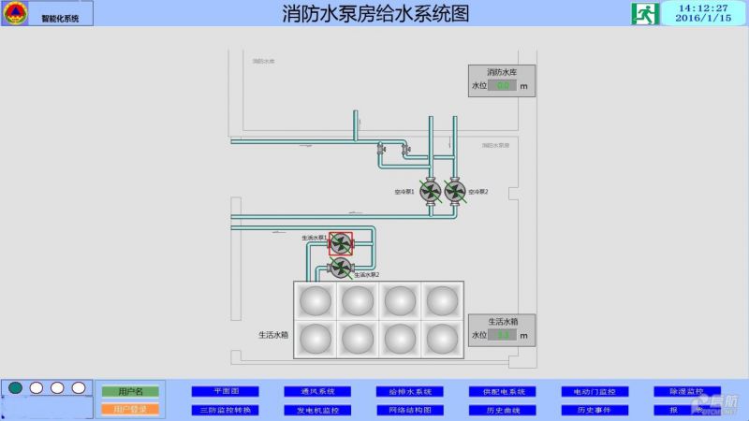Image resolution: width=749 pixels, height=421 pixels.
Task: Select the last indicator circle at bottom-left
Action: [78, 387]
